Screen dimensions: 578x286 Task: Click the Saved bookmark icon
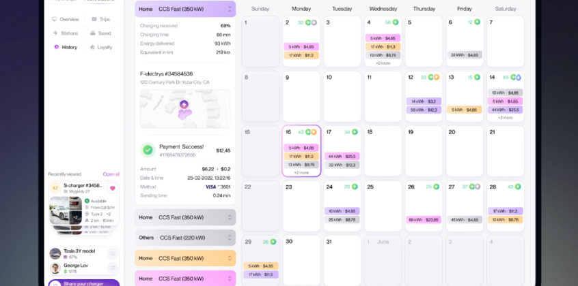point(93,33)
